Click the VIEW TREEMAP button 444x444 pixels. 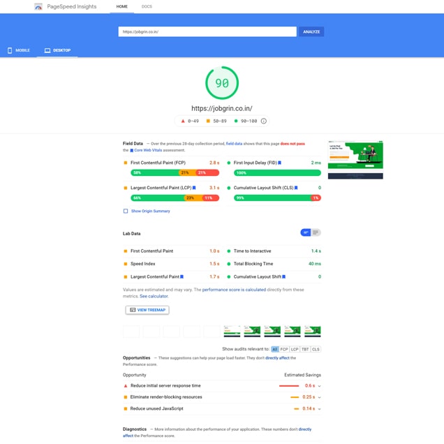(x=147, y=310)
